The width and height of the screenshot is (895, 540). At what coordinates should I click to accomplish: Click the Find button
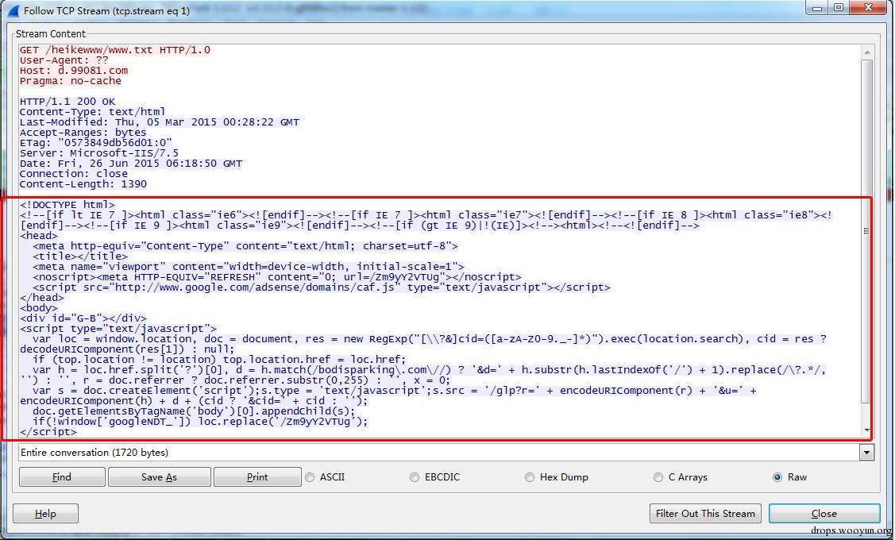(x=62, y=477)
